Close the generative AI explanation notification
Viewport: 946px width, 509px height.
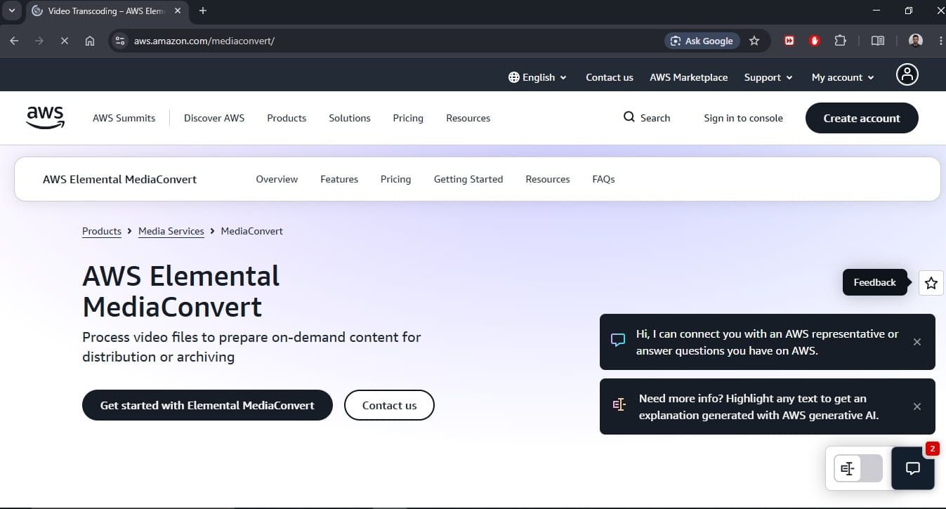coord(917,406)
